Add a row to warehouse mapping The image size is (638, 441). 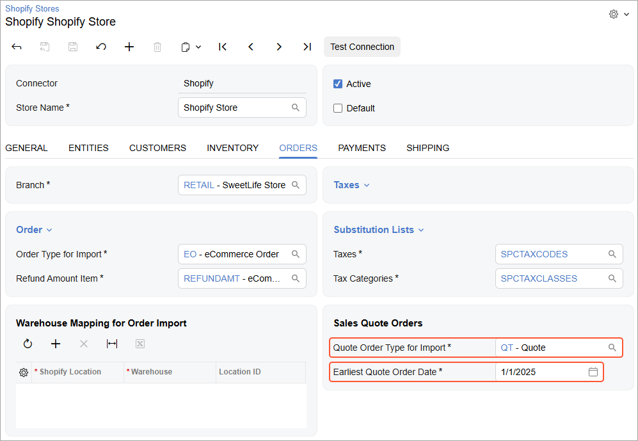(56, 344)
